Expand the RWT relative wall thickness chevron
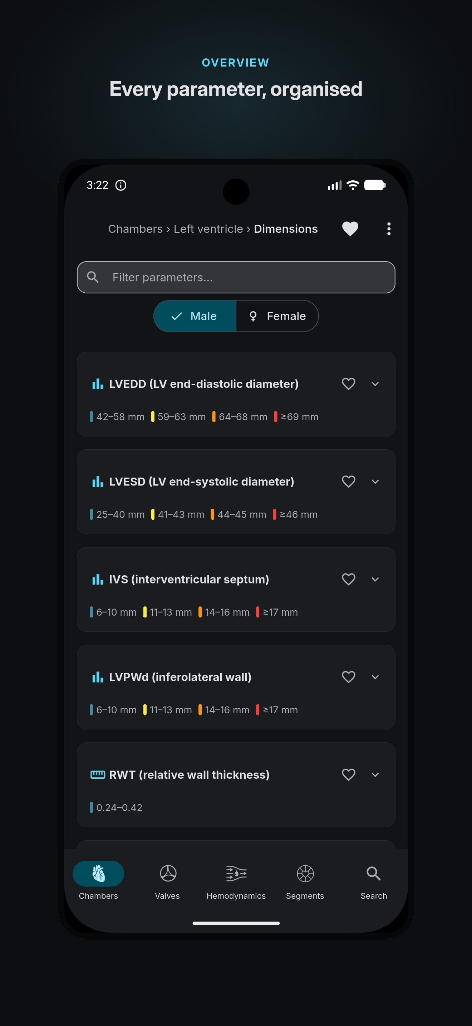Viewport: 472px width, 1026px height. [375, 775]
